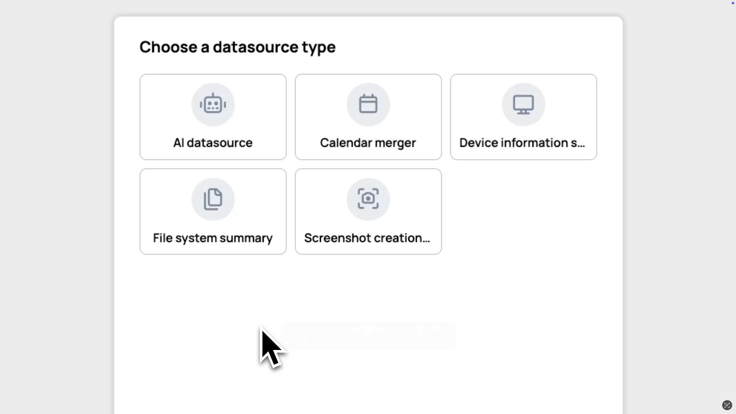Select the Device information summary datasource
Screen dimensions: 736x414
523,117
